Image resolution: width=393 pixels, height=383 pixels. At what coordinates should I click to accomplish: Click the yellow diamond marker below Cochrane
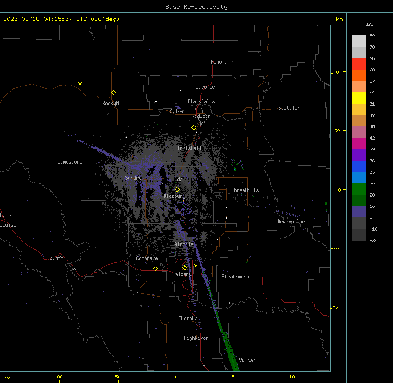click(x=155, y=268)
